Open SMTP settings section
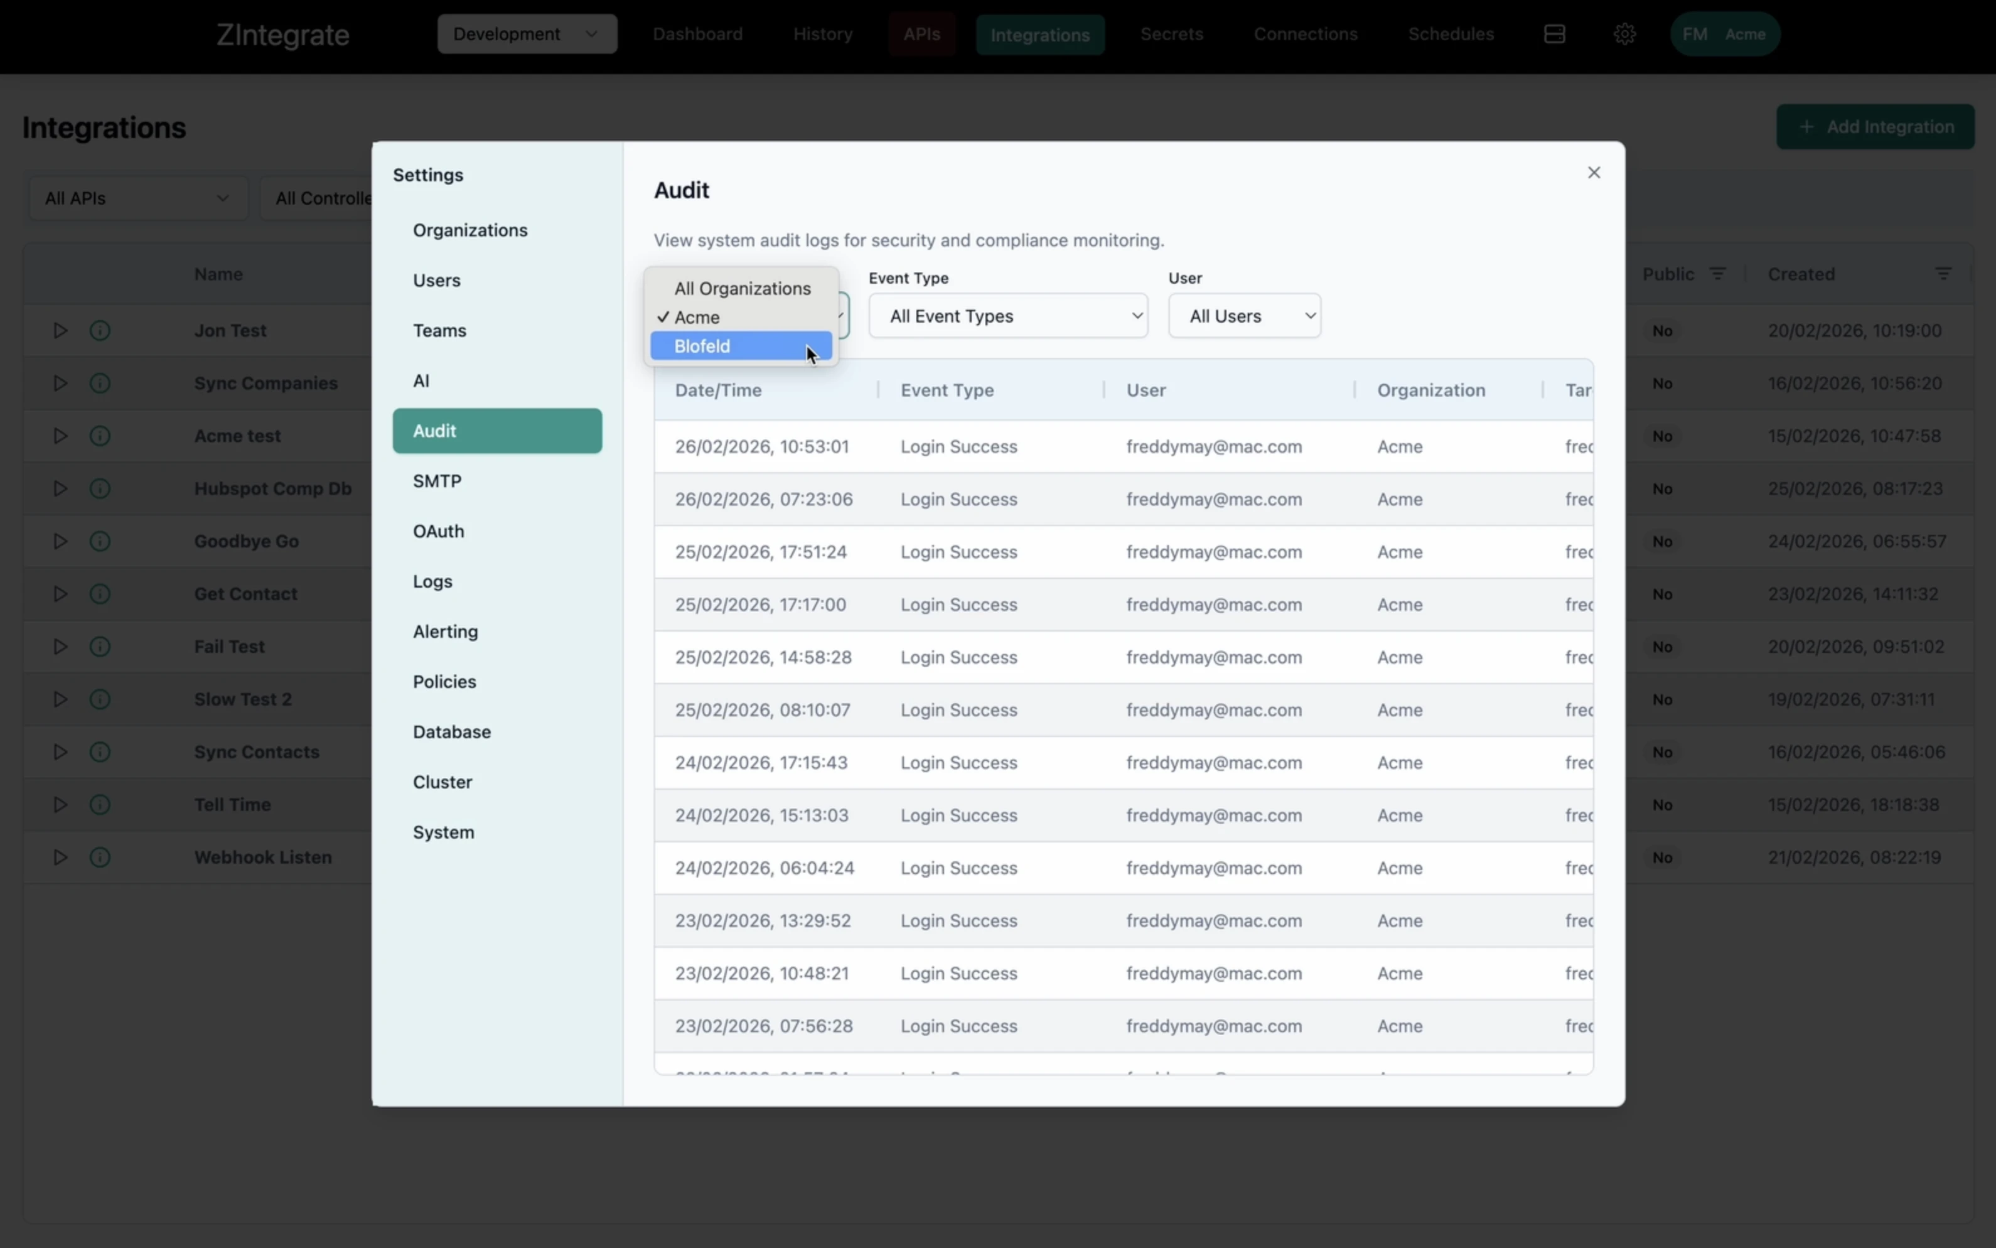Screen dimensions: 1996x1248 pos(437,480)
